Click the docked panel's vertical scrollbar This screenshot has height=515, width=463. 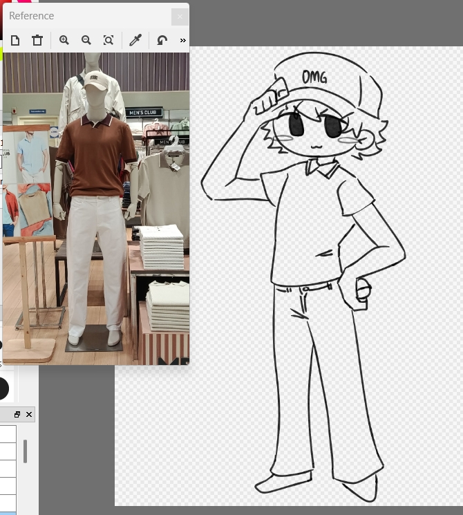pyautogui.click(x=25, y=451)
